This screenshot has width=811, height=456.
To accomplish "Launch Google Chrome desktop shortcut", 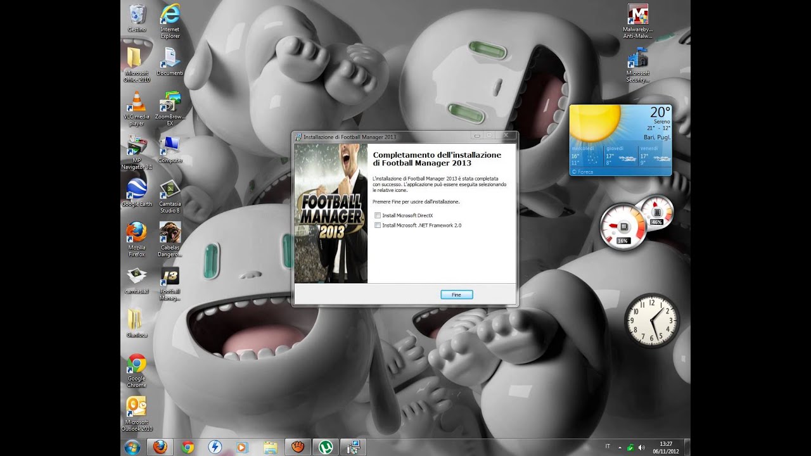I will click(x=136, y=370).
